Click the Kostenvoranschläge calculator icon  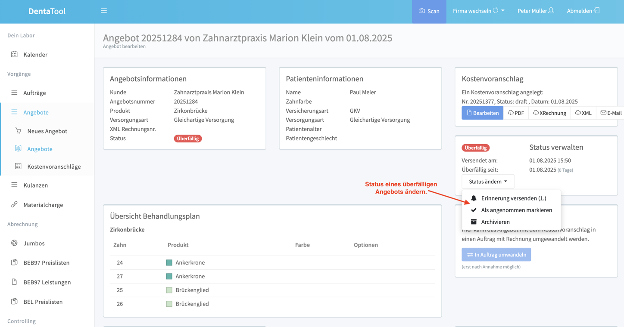(x=18, y=166)
